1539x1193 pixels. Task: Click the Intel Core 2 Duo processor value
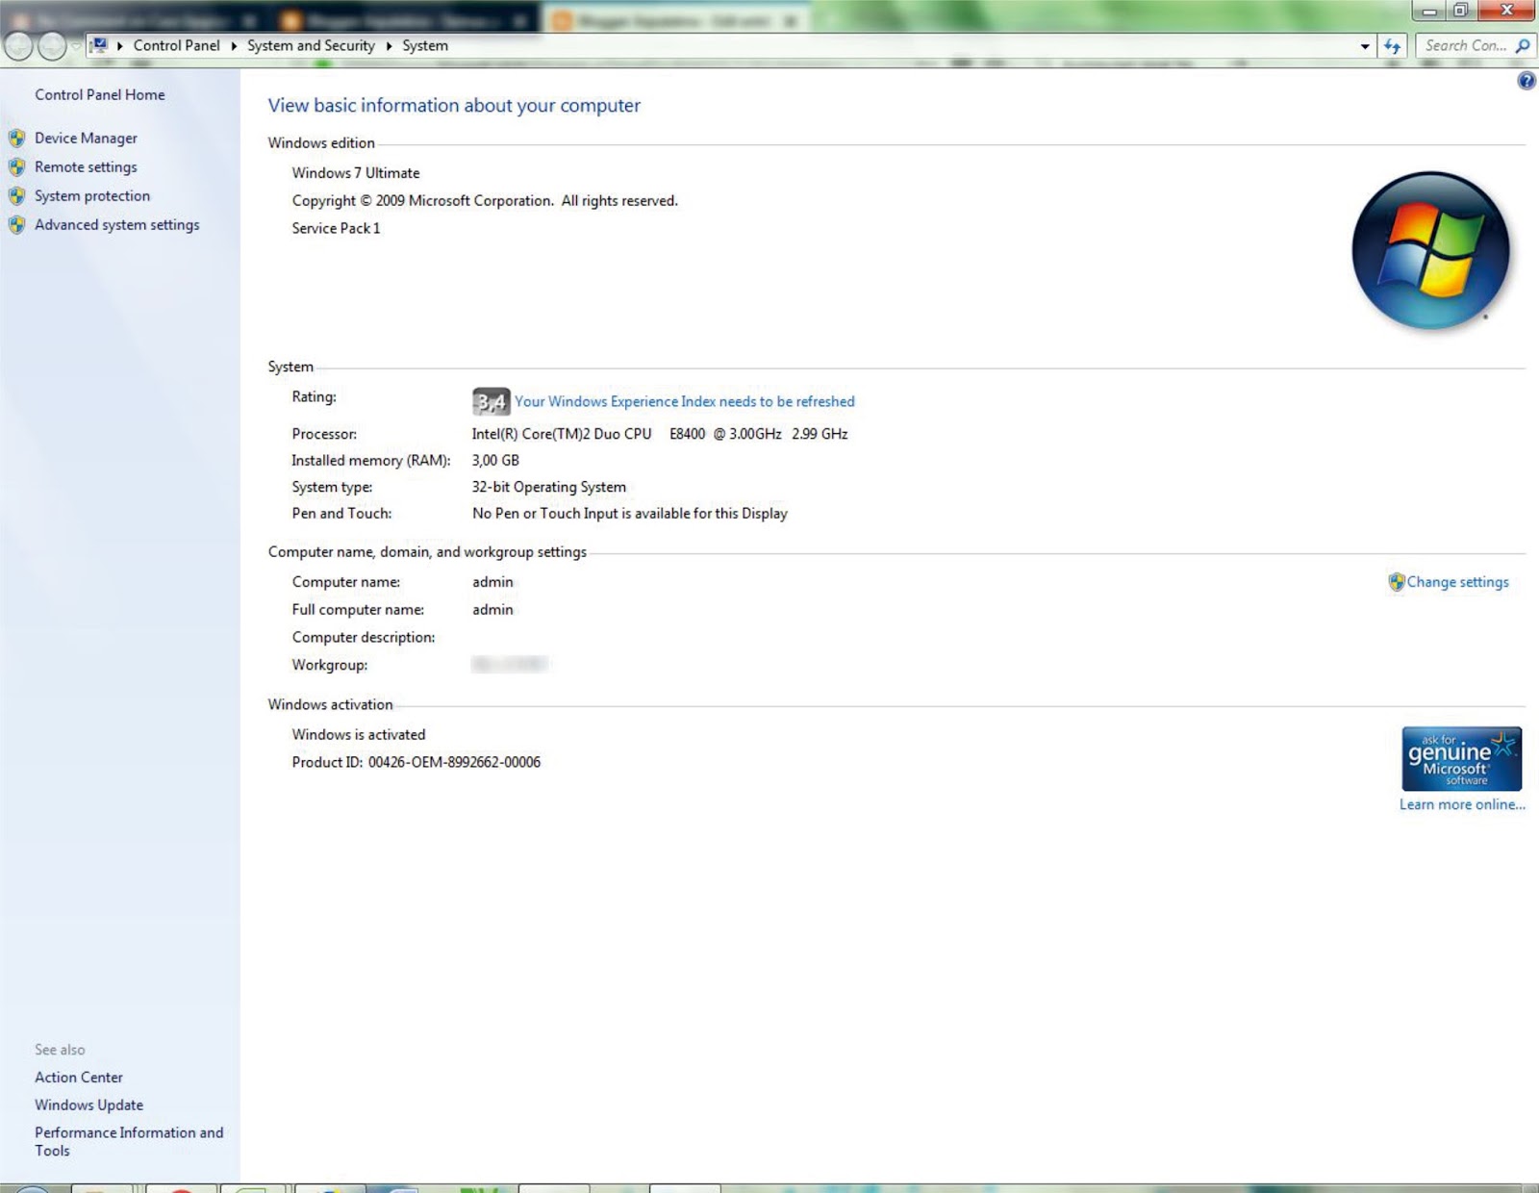tap(660, 434)
